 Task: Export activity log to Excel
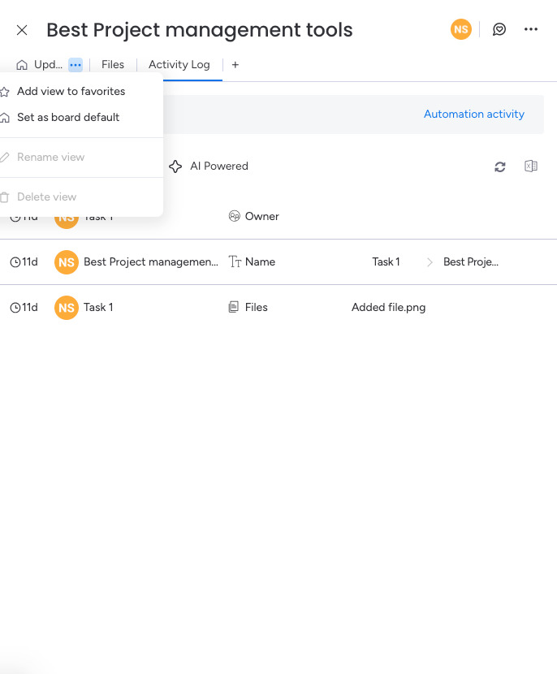pos(531,166)
